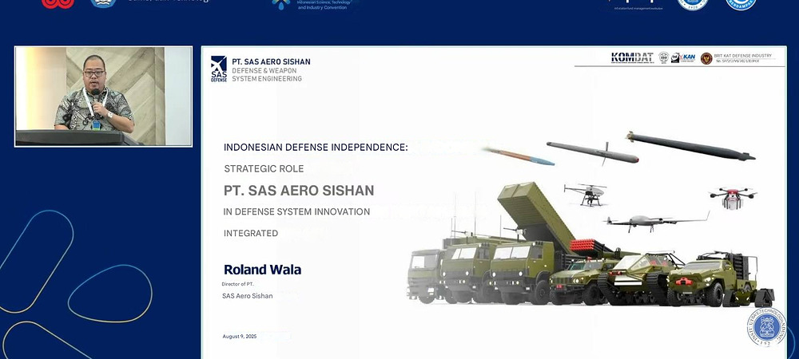Click the red-and-white quadcopter drone image
This screenshot has width=799, height=359.
pyautogui.click(x=732, y=196)
